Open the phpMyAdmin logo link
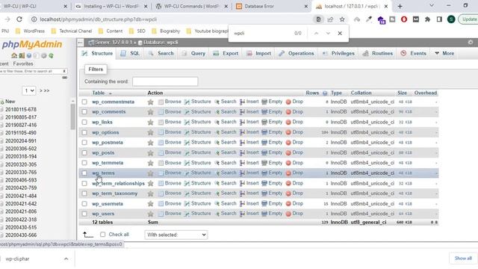Screen dimensions: 478x269 (32, 45)
